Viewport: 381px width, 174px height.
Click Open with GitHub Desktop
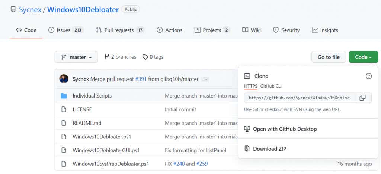(285, 129)
